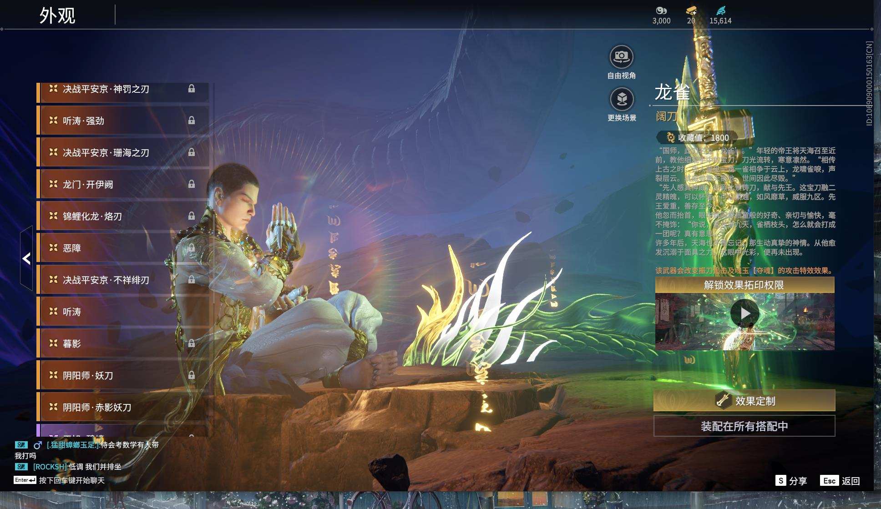Select the 恶障 weapon skin
This screenshot has width=881, height=509.
point(123,248)
